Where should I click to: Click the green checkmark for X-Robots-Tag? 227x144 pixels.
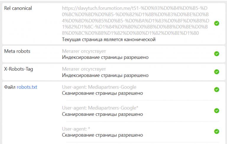[x=217, y=72]
